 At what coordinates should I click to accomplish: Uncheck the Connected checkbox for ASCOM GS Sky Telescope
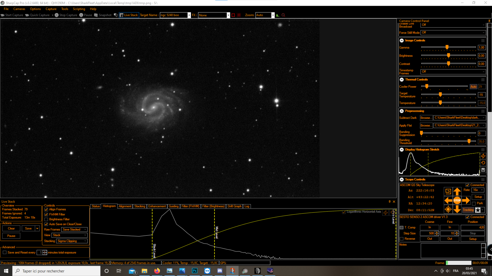click(467, 185)
